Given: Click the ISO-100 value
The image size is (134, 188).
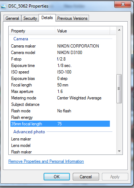Looking at the screenshot, I should pyautogui.click(x=64, y=72).
